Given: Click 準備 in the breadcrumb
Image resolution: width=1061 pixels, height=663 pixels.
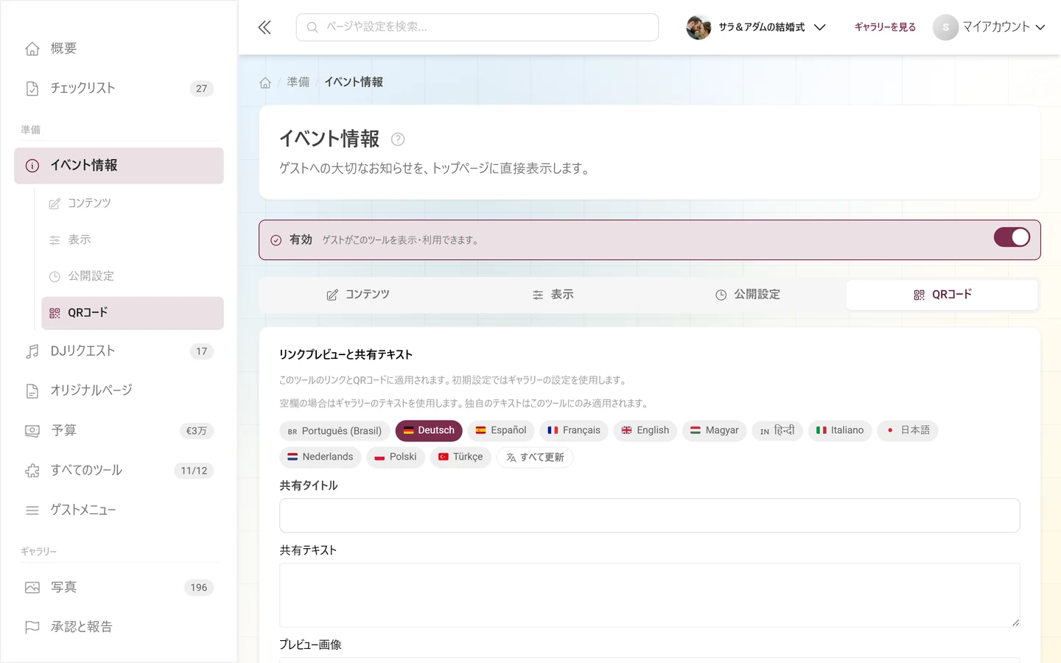Looking at the screenshot, I should click(298, 83).
